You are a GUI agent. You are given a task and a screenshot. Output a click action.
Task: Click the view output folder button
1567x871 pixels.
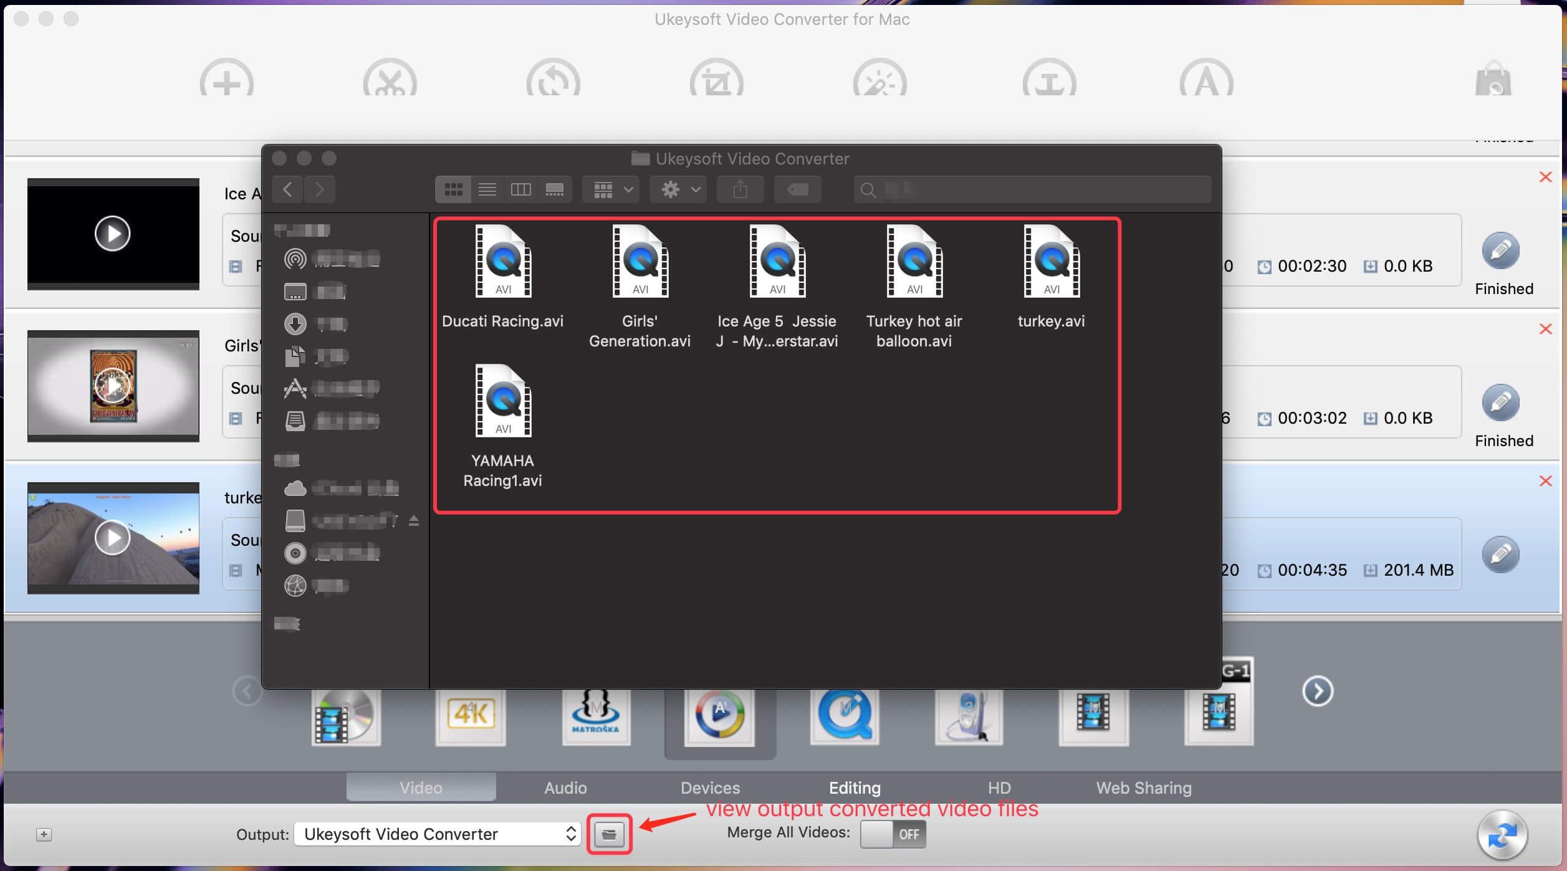(608, 834)
